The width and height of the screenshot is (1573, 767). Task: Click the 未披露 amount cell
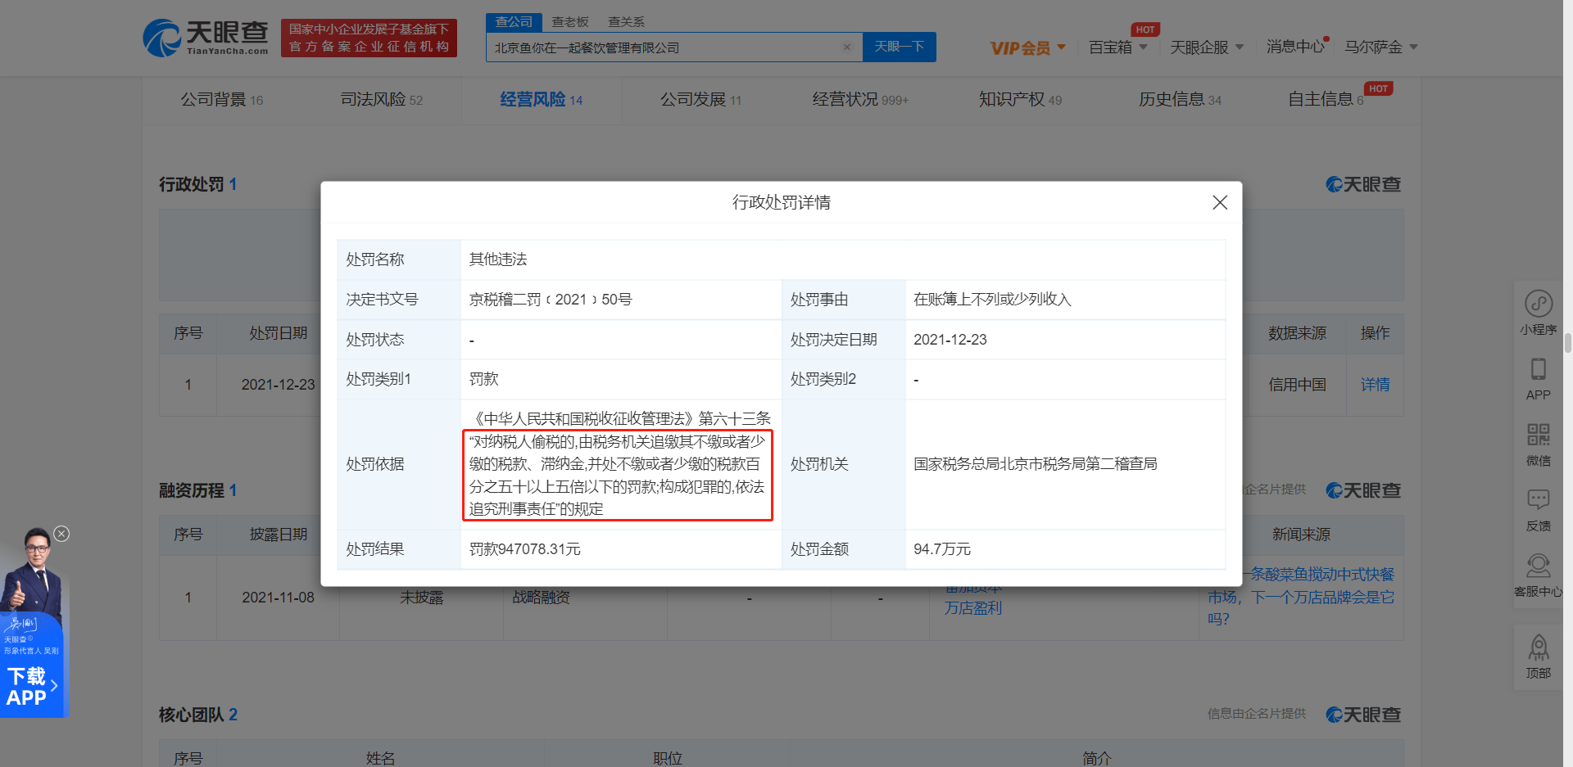[x=421, y=598]
